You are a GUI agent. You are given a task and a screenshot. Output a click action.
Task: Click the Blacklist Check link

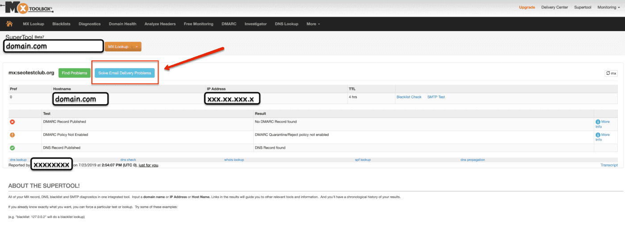pos(408,97)
